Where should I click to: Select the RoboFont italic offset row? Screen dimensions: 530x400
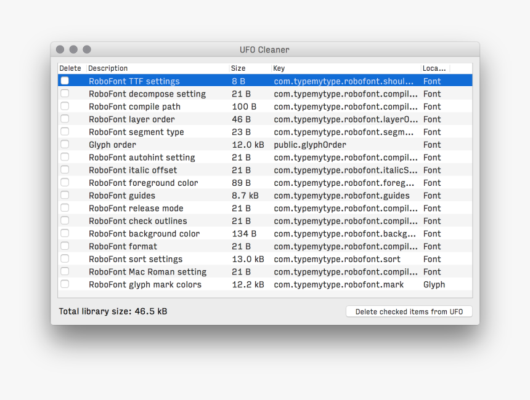click(x=265, y=170)
